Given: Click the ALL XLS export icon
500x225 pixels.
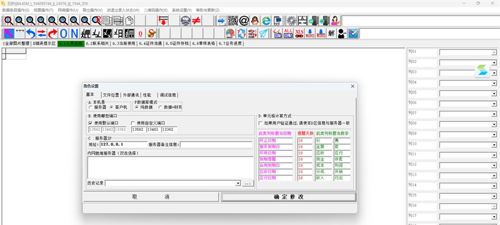Looking at the screenshot, I should pos(288,34).
